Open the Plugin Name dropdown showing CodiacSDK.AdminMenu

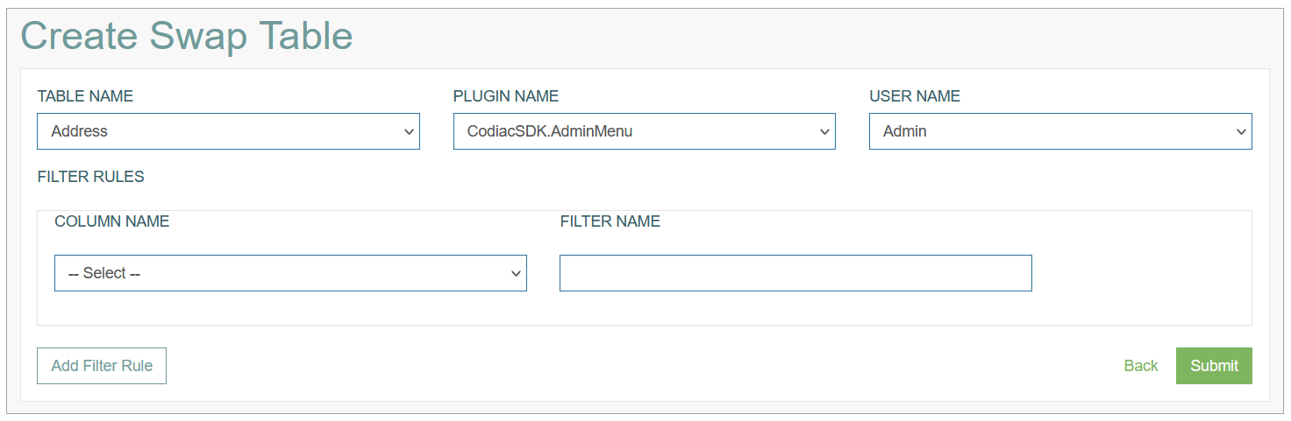[x=644, y=131]
